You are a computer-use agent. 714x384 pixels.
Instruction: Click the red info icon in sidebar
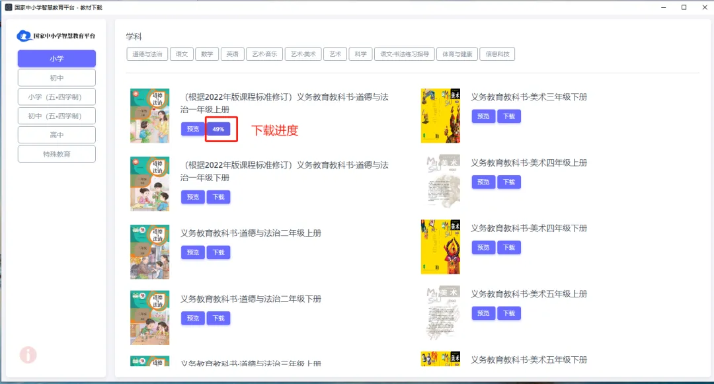tap(28, 355)
